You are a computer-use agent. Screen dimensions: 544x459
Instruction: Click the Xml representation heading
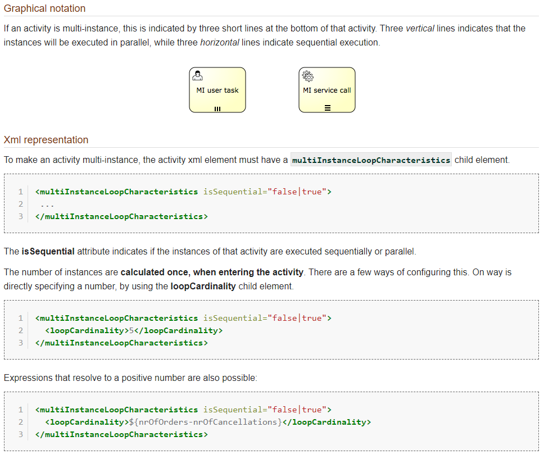(46, 140)
